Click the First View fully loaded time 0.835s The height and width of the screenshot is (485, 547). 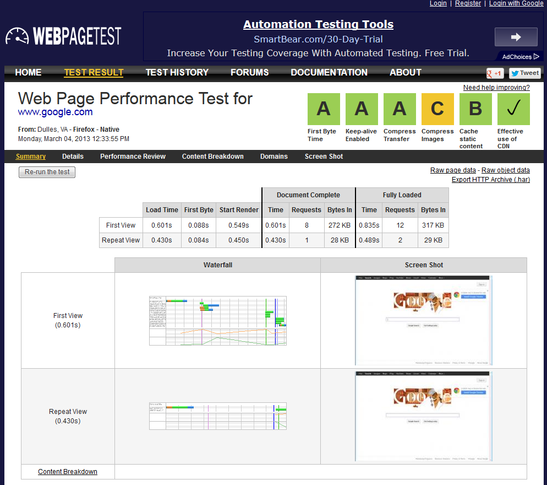369,225
